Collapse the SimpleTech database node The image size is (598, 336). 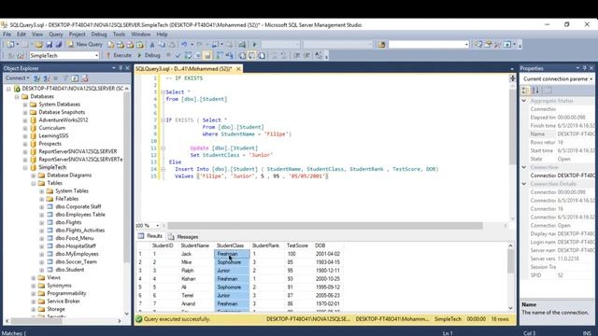click(x=25, y=168)
